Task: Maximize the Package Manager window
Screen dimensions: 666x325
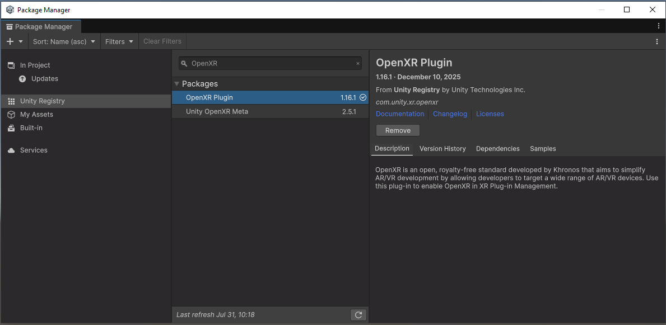Action: pos(626,10)
